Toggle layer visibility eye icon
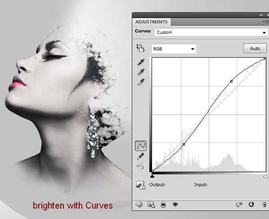 (x=175, y=205)
